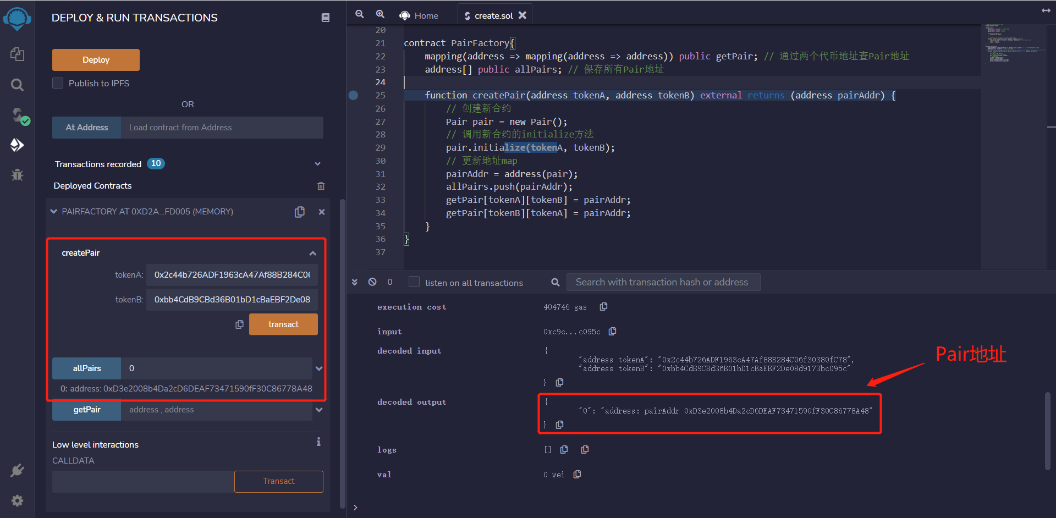Screen dimensions: 1056x518
Task: Select the create.sol editor tab
Action: [493, 15]
